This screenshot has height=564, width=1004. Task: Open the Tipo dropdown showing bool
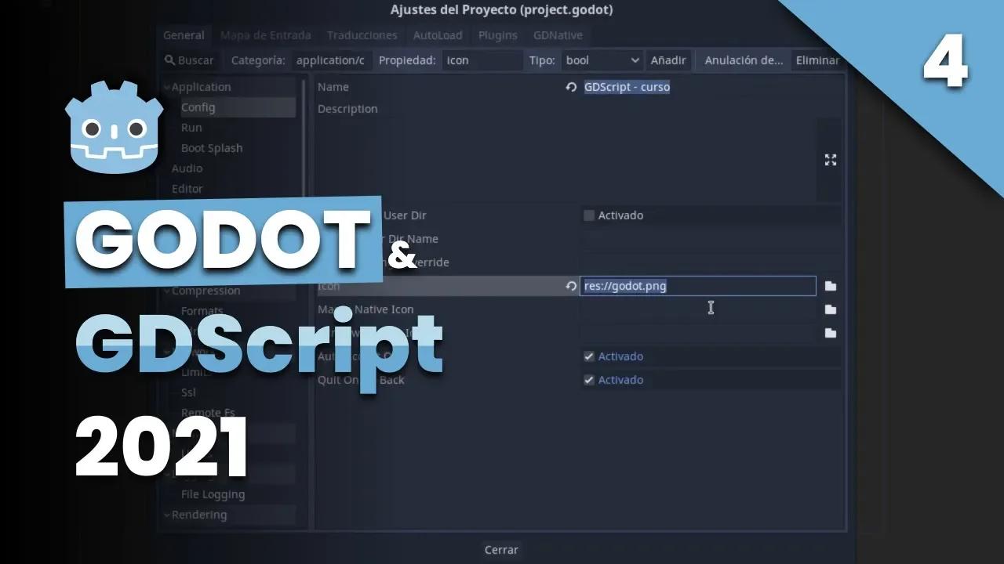point(602,60)
